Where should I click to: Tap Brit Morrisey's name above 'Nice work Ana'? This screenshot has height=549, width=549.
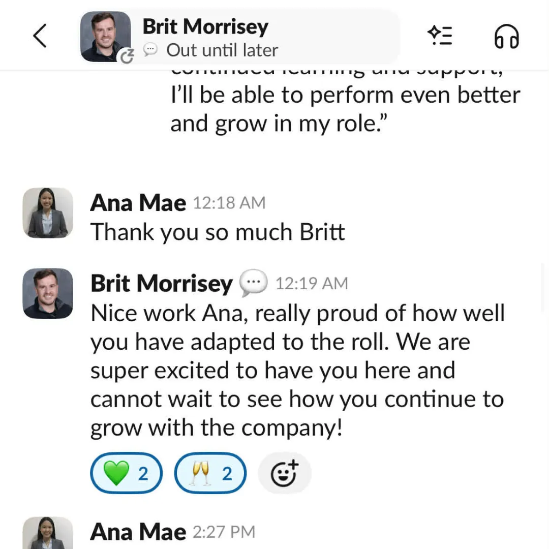pos(161,283)
